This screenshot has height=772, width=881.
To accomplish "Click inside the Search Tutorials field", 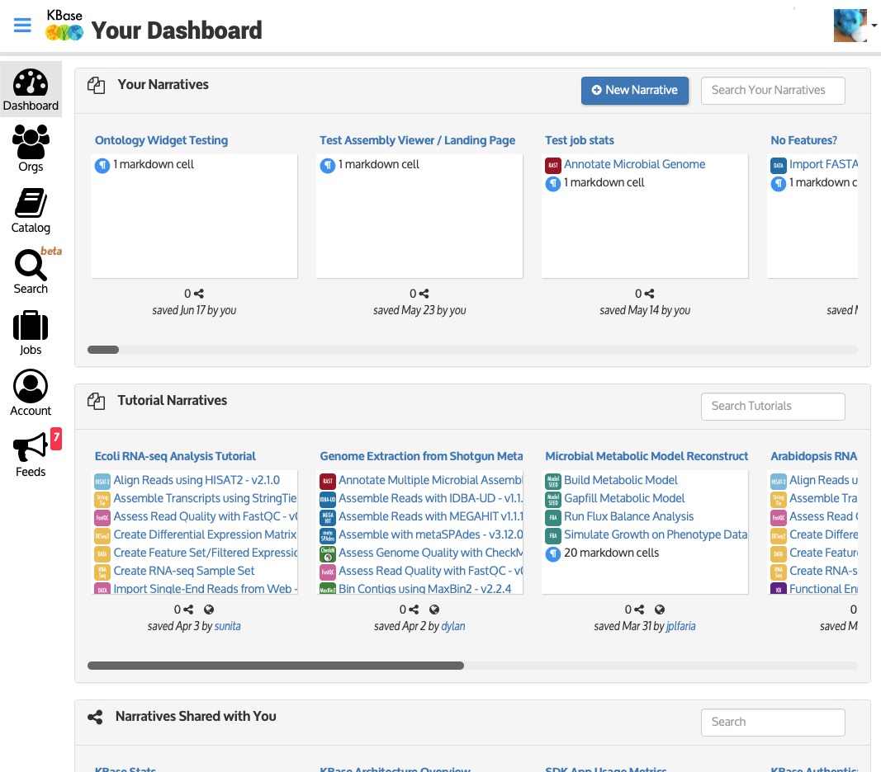I will pyautogui.click(x=773, y=406).
